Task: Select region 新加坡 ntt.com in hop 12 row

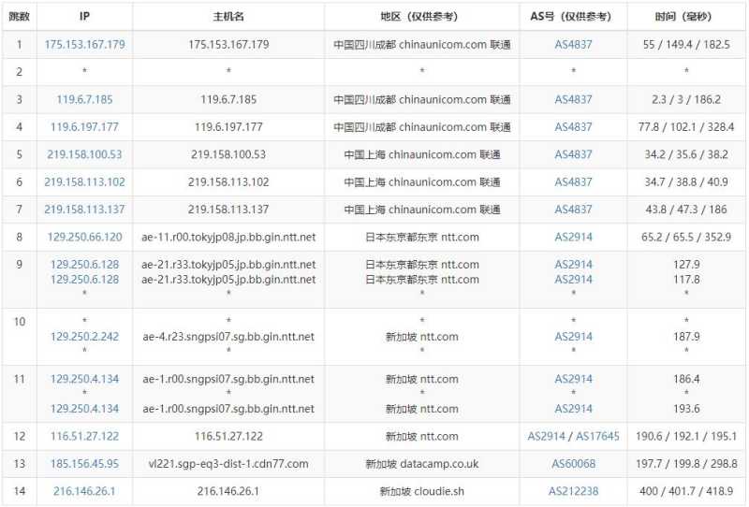Action: (422, 436)
